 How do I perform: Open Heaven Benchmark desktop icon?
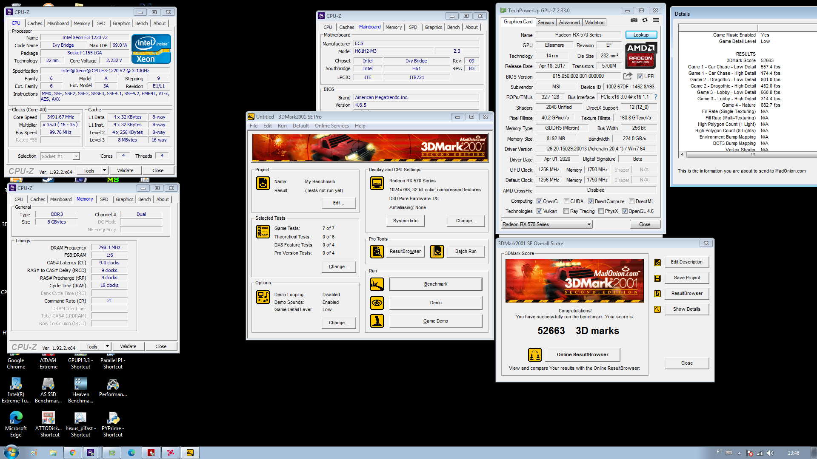(x=80, y=390)
